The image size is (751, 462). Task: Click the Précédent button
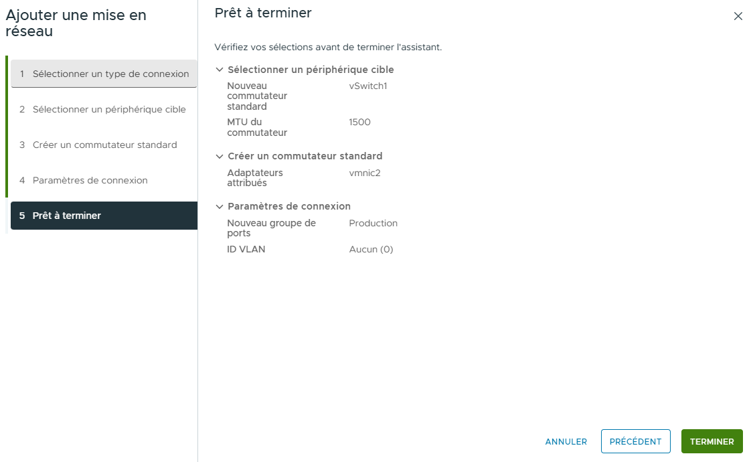click(x=635, y=441)
